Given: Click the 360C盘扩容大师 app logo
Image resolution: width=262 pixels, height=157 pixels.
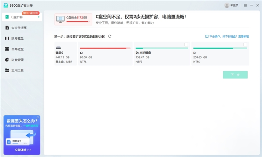Looking at the screenshot, I should coord(6,5).
